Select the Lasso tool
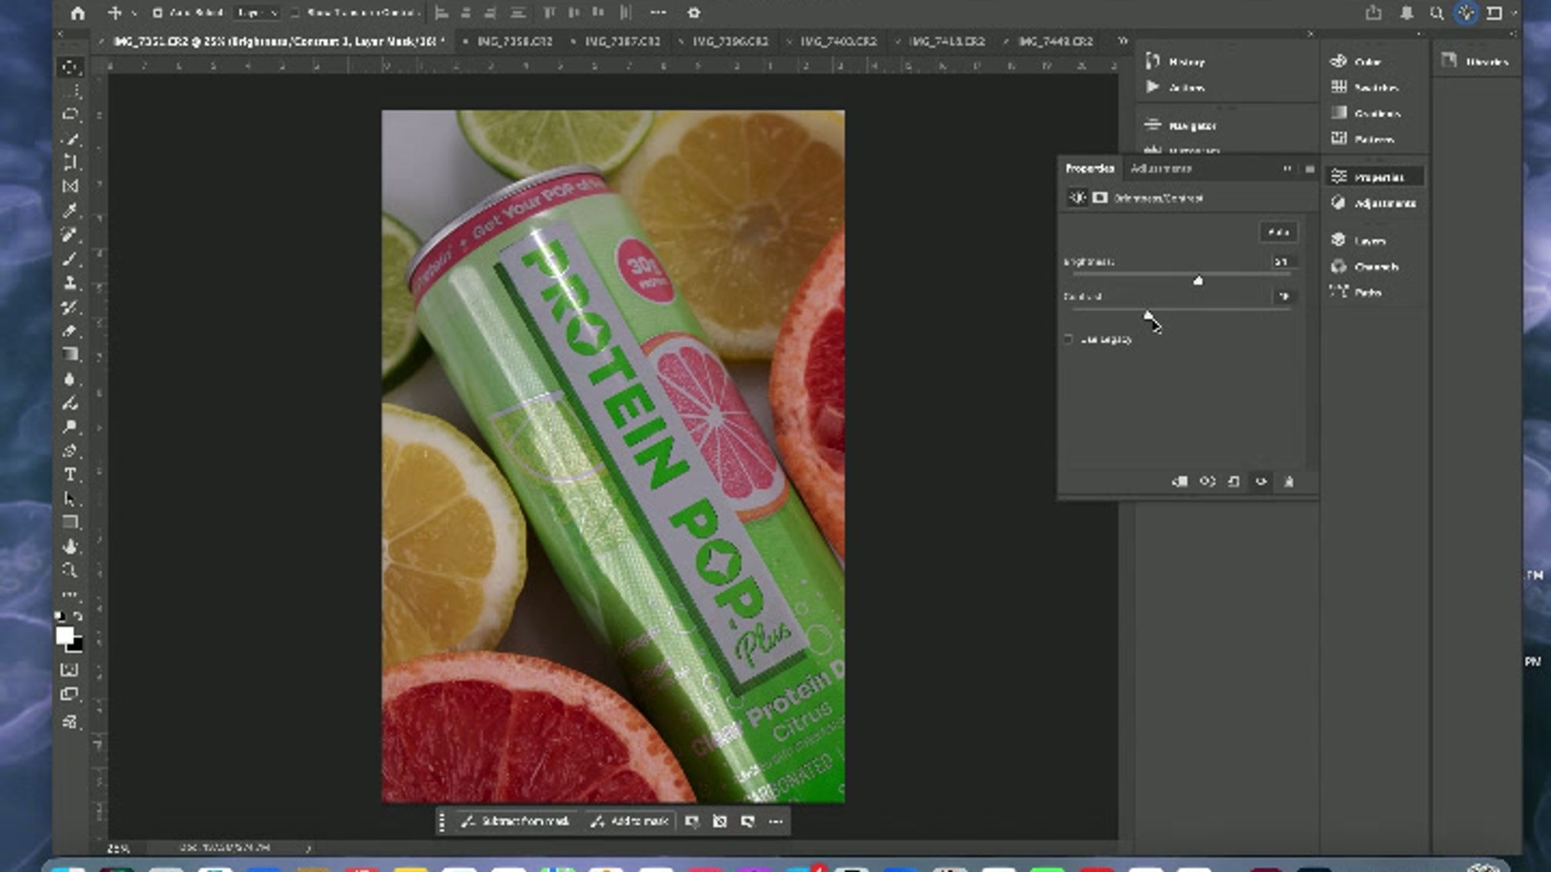This screenshot has width=1551, height=872. point(70,115)
